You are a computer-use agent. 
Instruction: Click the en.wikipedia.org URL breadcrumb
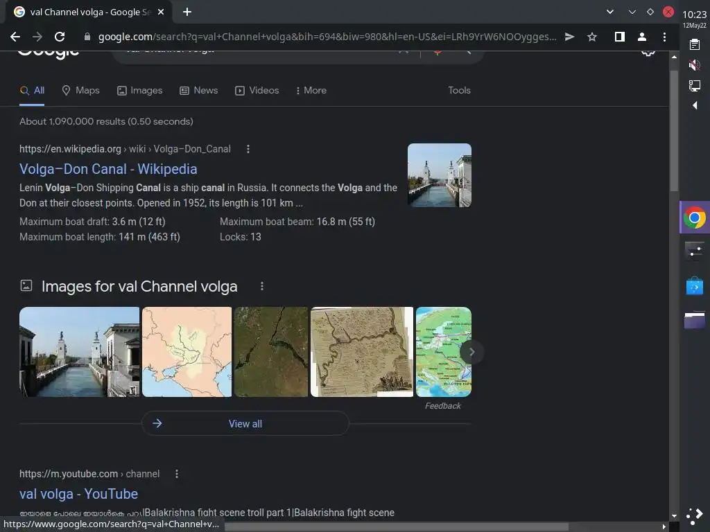(125, 149)
